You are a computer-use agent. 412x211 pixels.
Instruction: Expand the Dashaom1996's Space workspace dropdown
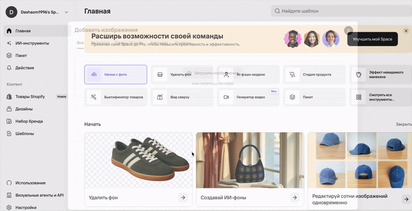click(x=66, y=12)
